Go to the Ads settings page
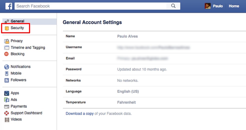Image resolution: width=246 pixels, height=130 pixels. point(14,99)
